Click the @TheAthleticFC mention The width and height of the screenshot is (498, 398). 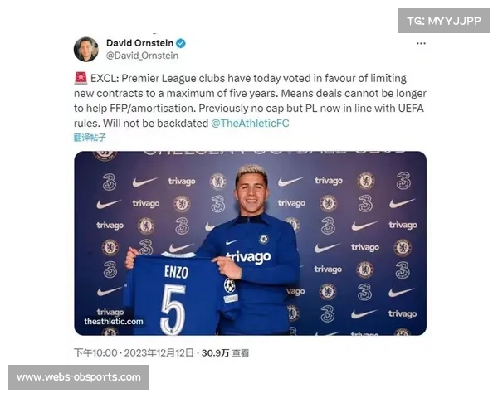(250, 123)
